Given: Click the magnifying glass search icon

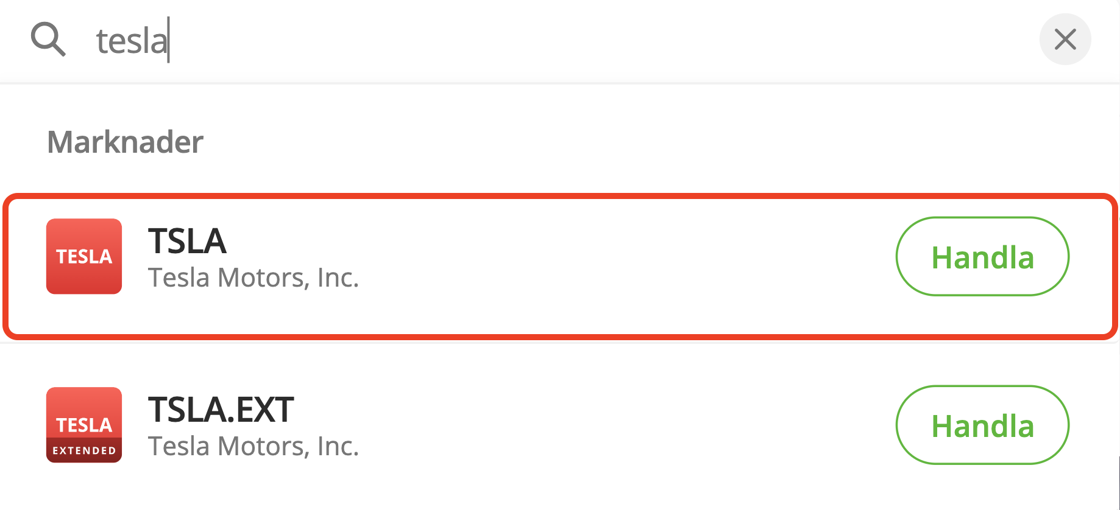Looking at the screenshot, I should click(48, 40).
